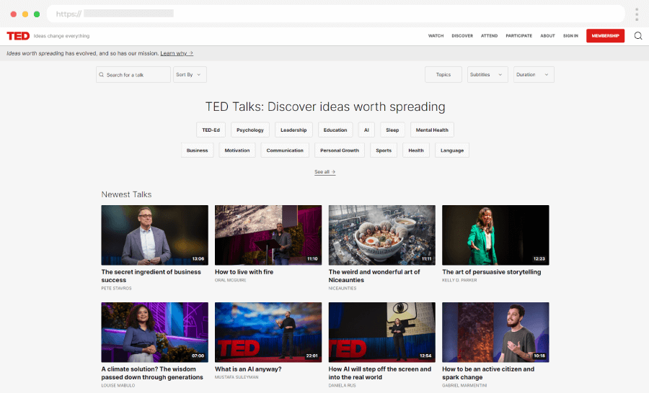
Task: Select the Sleep topic chip
Action: pos(392,130)
